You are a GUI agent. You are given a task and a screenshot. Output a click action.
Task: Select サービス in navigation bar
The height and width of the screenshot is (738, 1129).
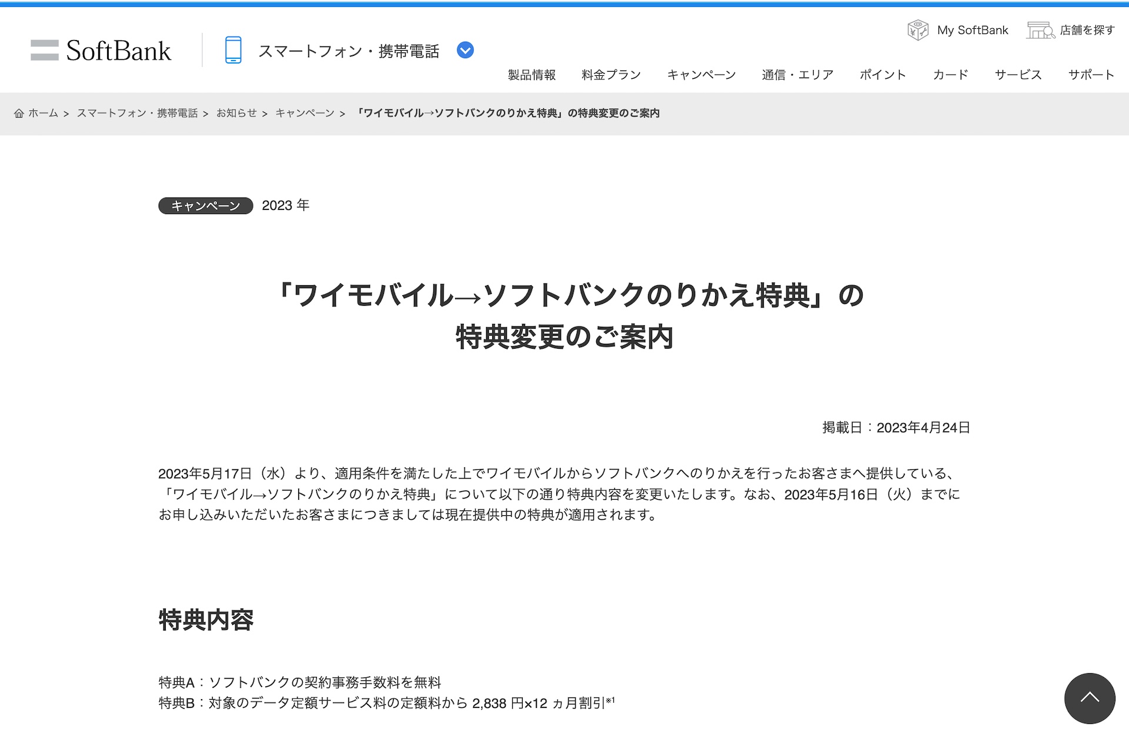pos(1018,75)
